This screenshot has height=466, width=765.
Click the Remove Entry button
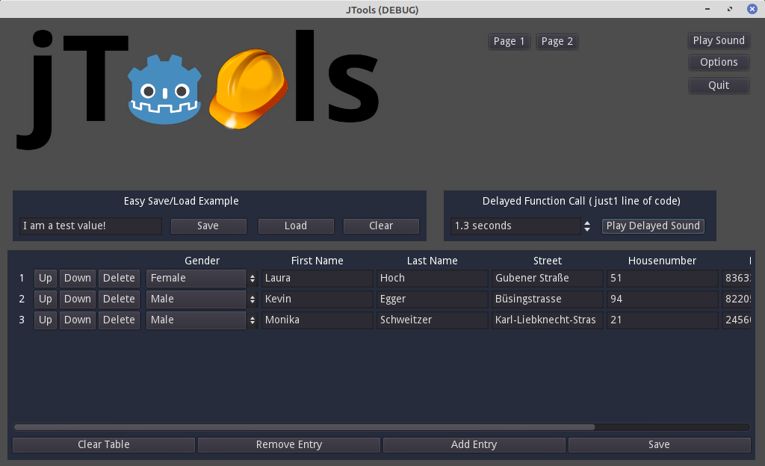(x=289, y=444)
